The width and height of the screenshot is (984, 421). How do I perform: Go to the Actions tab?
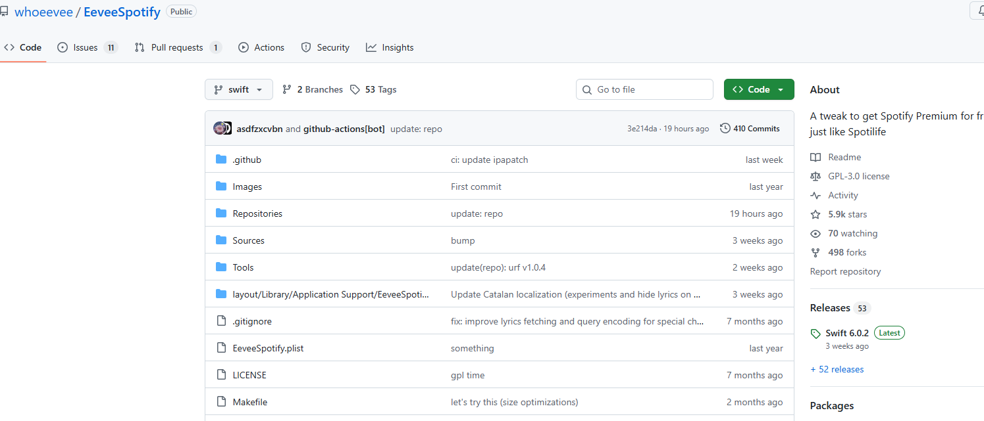point(261,47)
